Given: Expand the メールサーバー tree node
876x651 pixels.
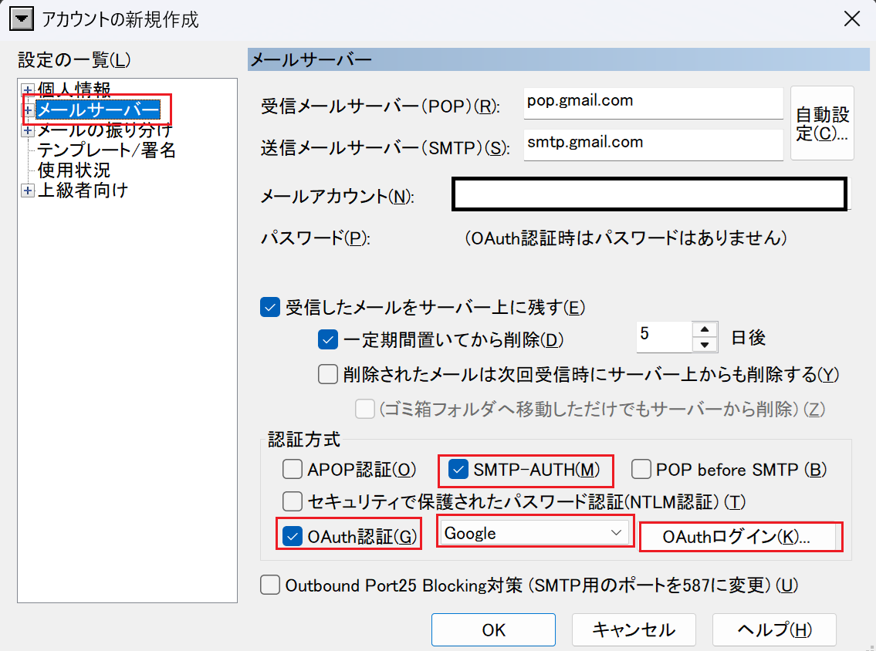Looking at the screenshot, I should click(29, 110).
